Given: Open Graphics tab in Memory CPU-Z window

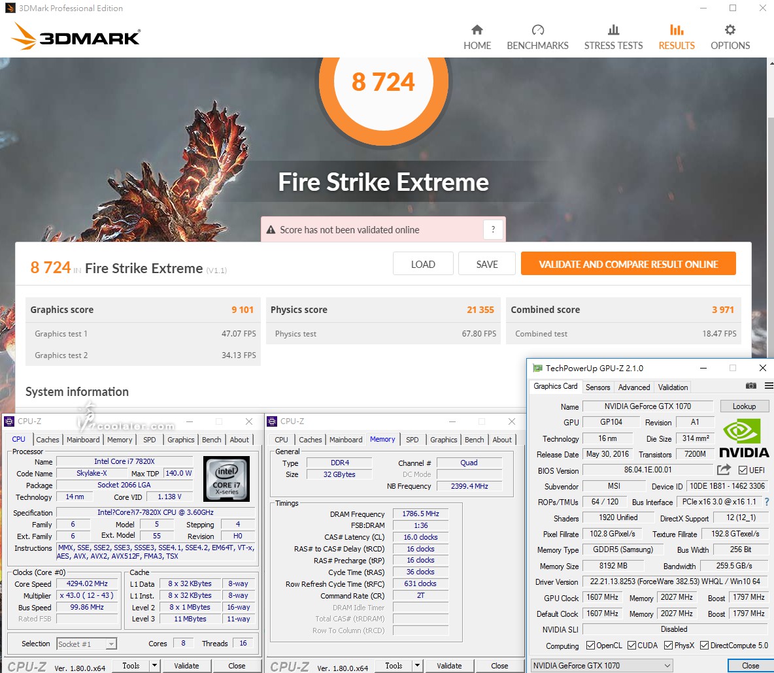Looking at the screenshot, I should [x=444, y=440].
